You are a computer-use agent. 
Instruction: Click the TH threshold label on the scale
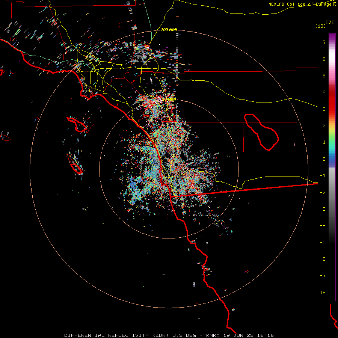coord(323,293)
